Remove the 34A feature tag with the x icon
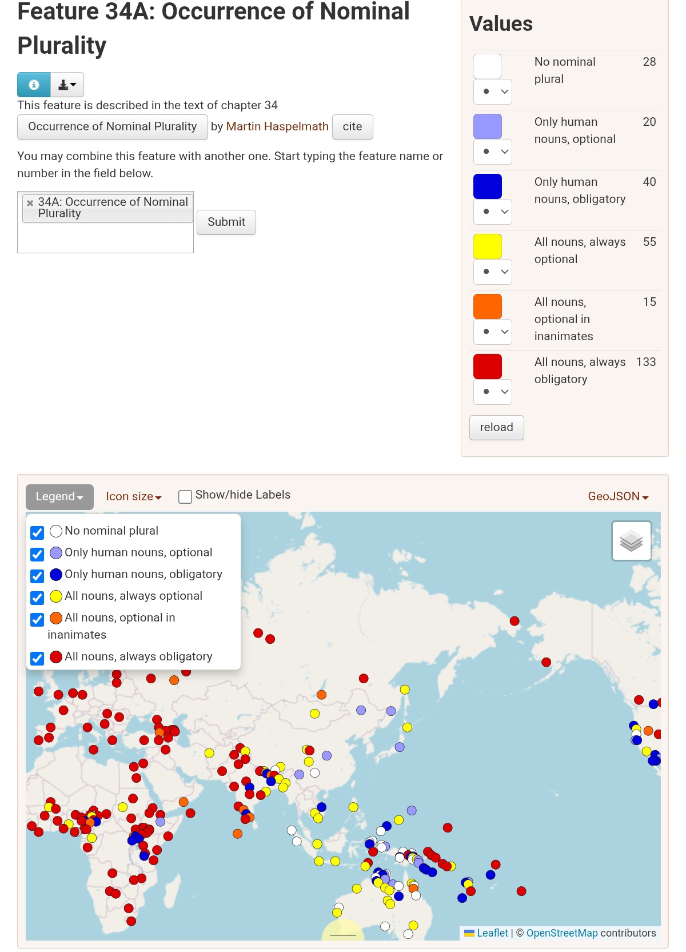Image resolution: width=686 pixels, height=952 pixels. [30, 203]
